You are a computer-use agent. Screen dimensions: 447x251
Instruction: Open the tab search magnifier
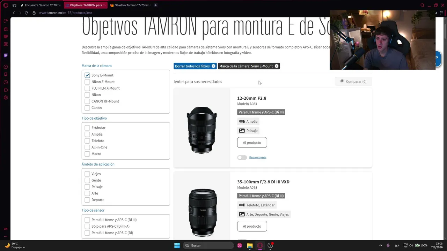pos(422,5)
